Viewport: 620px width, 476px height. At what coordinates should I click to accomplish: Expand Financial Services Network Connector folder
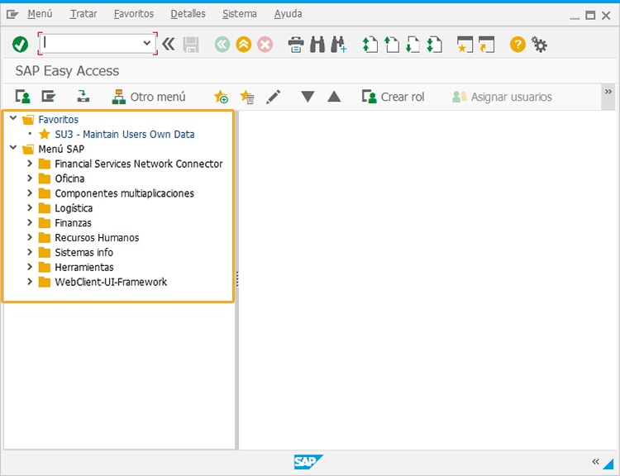[30, 163]
